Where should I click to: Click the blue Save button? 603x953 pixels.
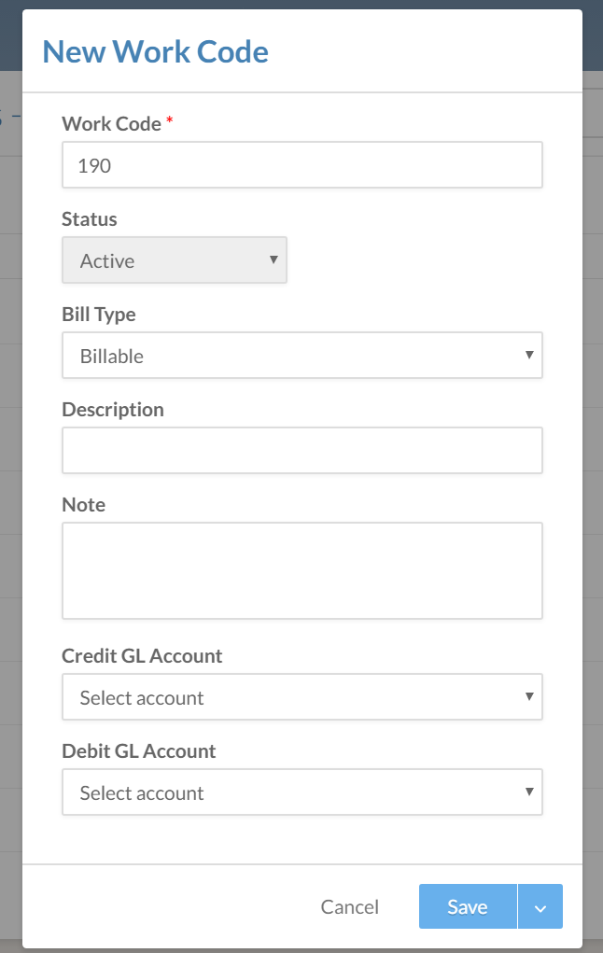467,906
